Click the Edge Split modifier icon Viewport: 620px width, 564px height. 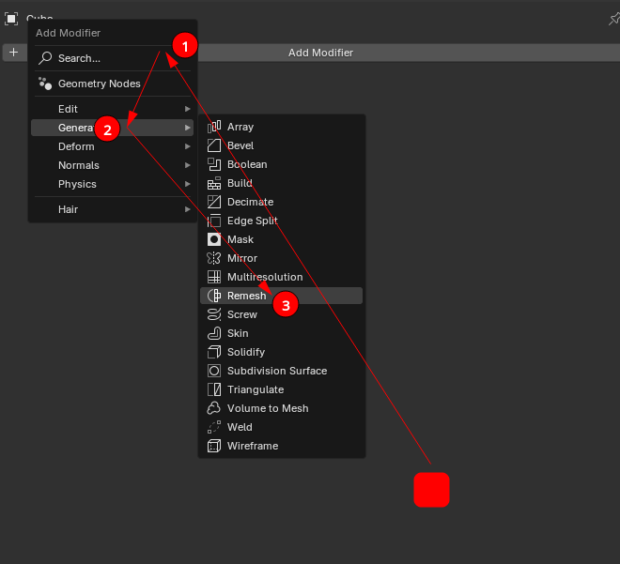[214, 221]
